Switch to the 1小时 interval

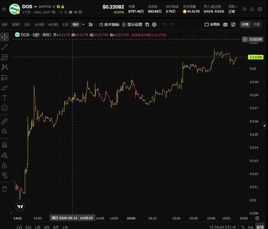pos(39,24)
